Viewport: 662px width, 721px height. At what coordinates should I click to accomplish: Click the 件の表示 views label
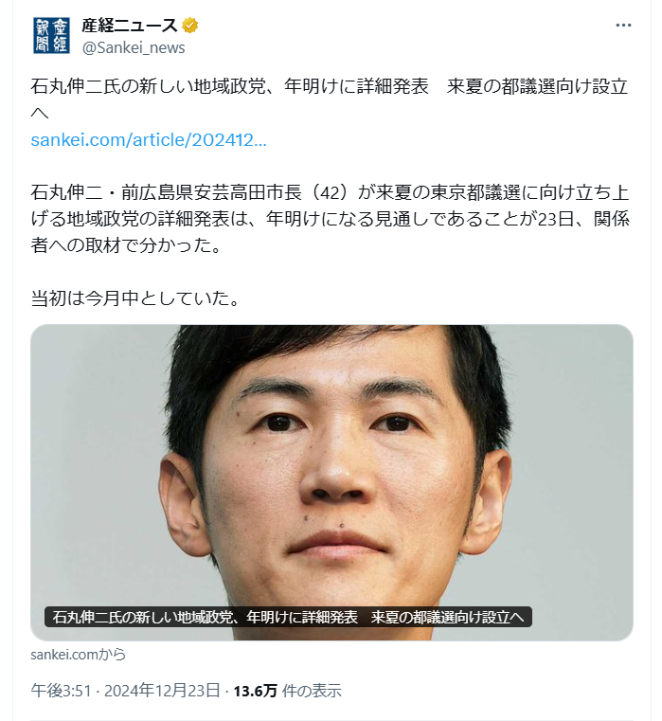[x=312, y=691]
